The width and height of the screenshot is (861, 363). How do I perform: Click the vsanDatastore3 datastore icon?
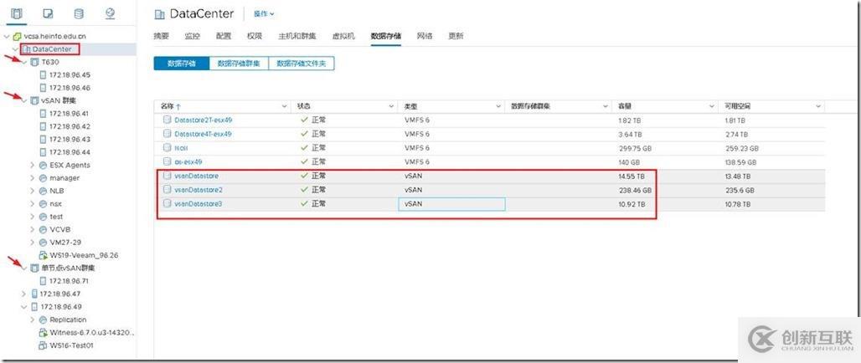coord(167,203)
